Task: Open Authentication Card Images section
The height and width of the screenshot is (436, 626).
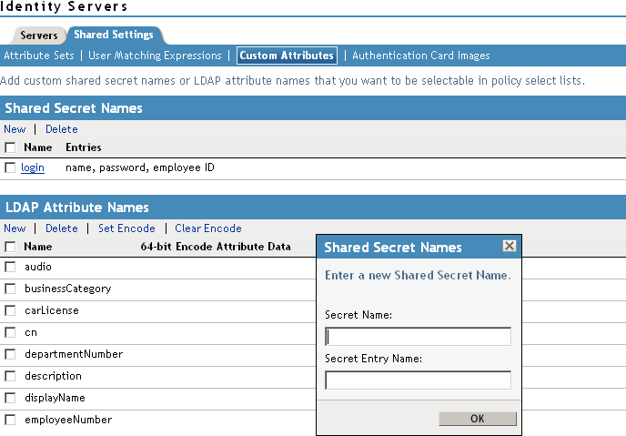Action: tap(420, 56)
